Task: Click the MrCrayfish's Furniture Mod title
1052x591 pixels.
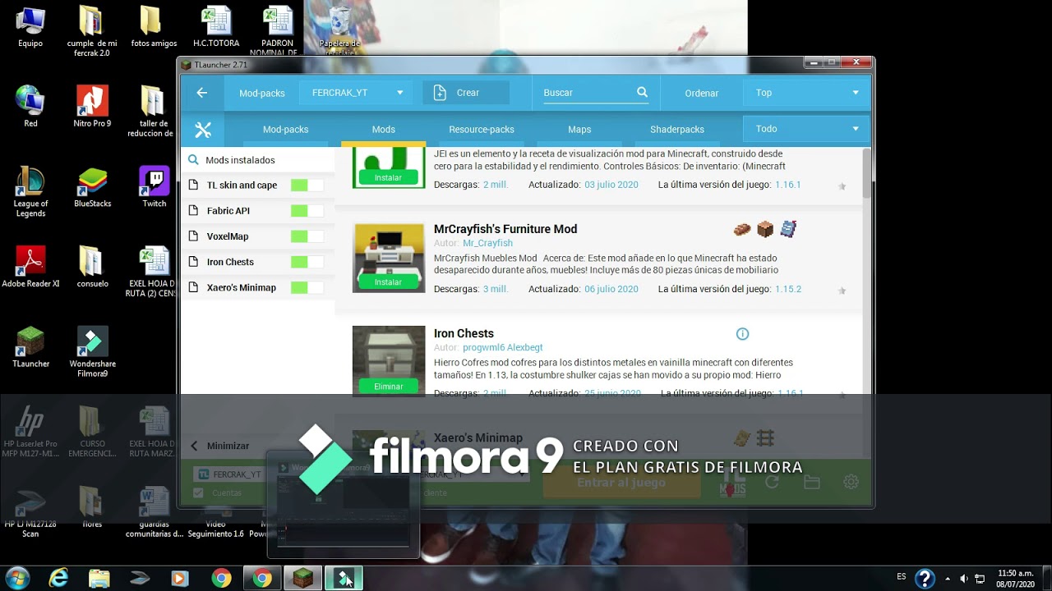Action: (x=505, y=229)
